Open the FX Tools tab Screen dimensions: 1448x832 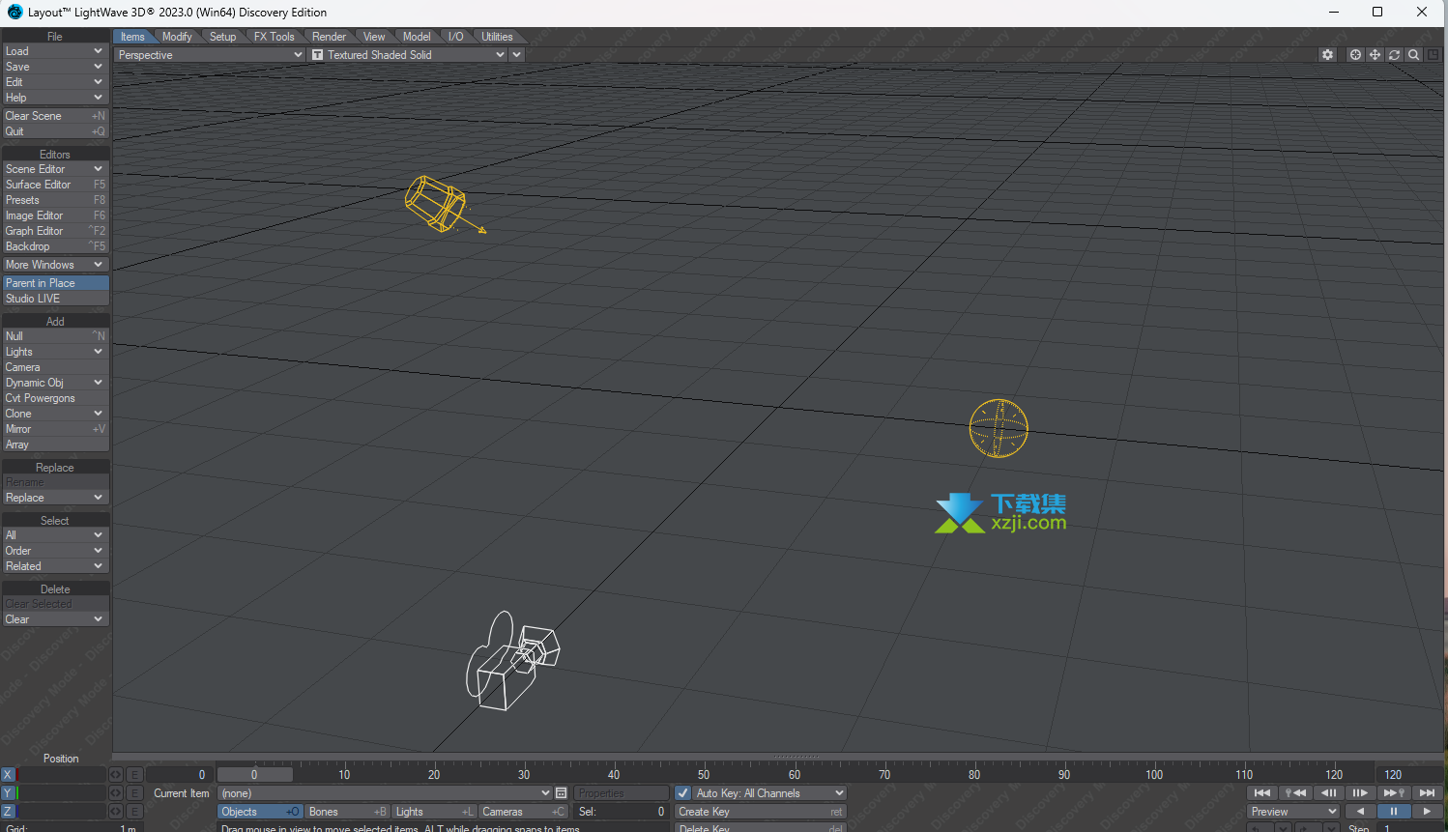(274, 37)
